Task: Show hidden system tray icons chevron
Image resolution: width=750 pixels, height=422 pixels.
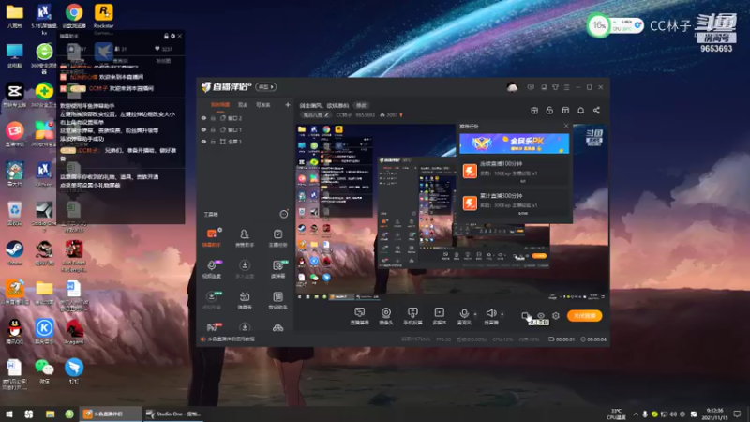Action: (636, 414)
